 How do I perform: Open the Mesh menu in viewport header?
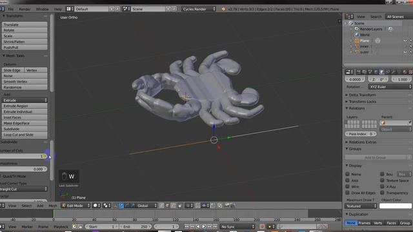pos(53,206)
